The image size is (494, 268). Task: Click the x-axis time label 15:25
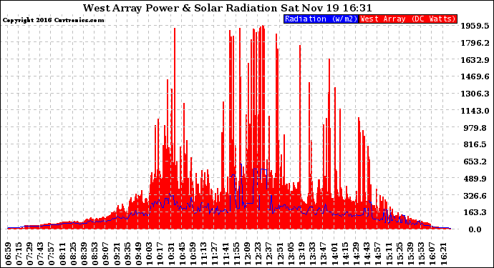[399, 254]
